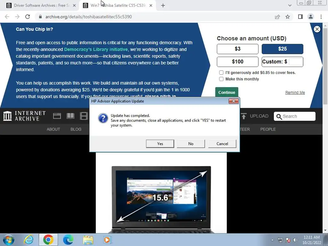
Task: Reload the page
Action: 28,17
